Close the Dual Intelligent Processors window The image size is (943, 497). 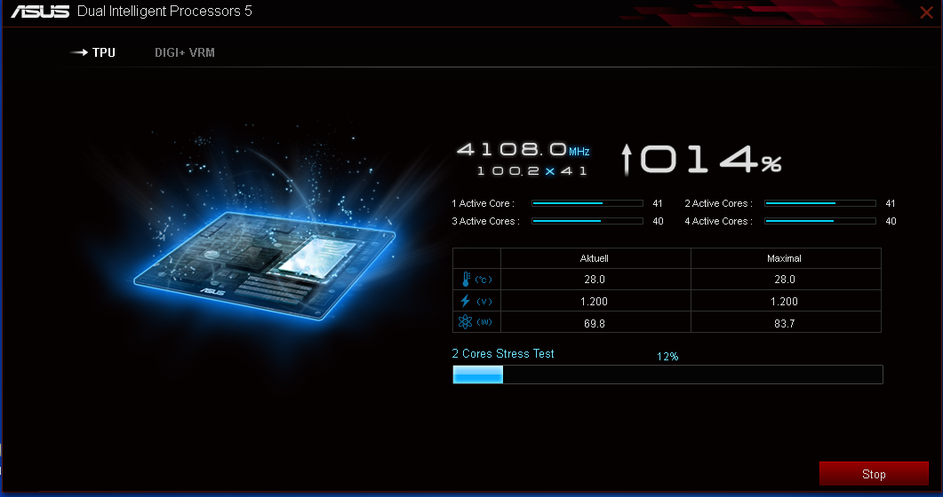[926, 12]
